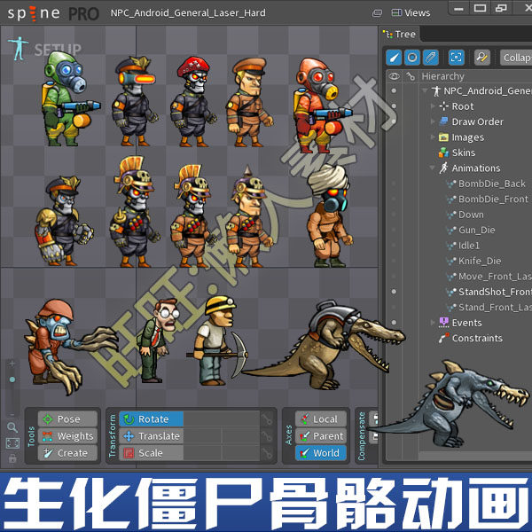The height and width of the screenshot is (532, 532).
Task: Select the Weights tool
Action: [67, 436]
